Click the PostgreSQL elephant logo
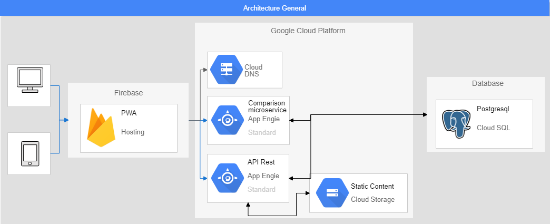 (456, 123)
